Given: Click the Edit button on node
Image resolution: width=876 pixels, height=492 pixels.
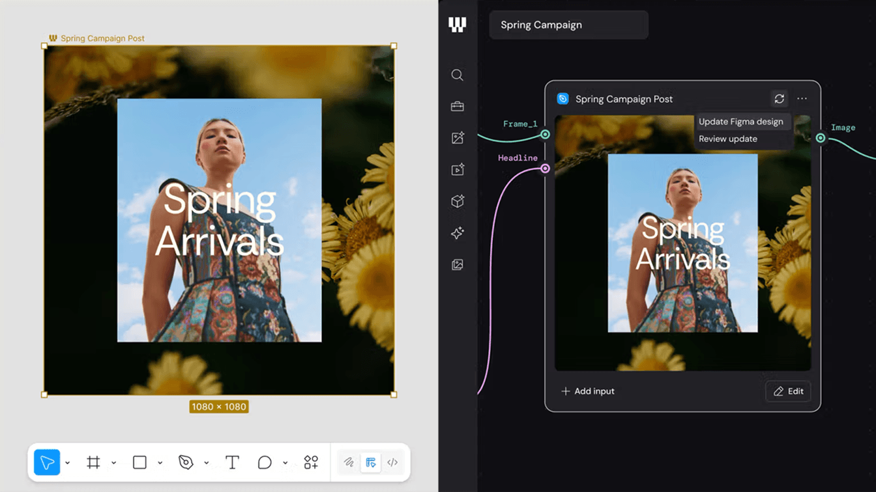Looking at the screenshot, I should point(788,391).
